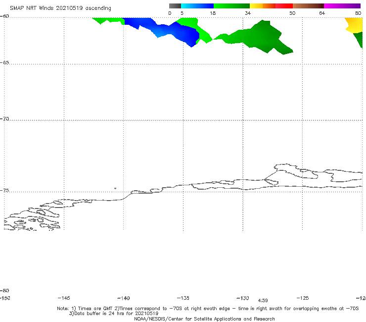
Task: Click the 'Times are GMT' note line
Action: point(208,309)
